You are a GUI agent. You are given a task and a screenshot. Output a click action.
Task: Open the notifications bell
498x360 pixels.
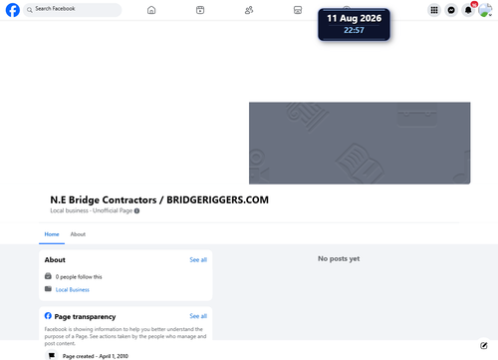tap(468, 10)
